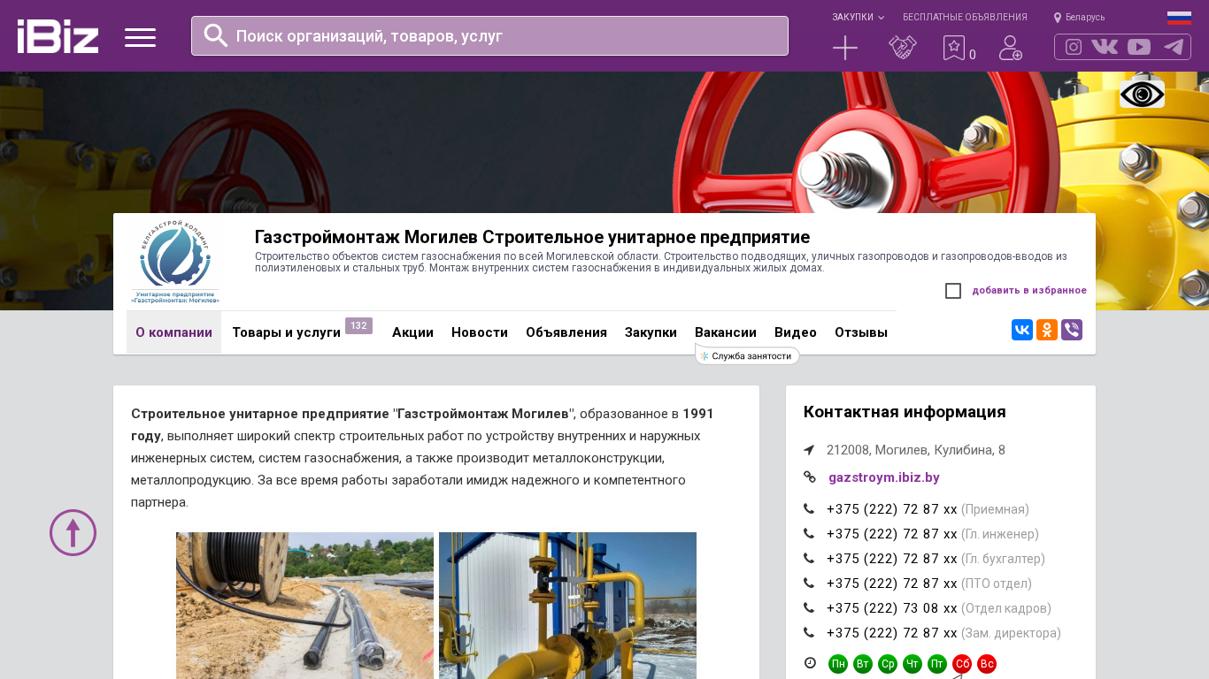Toggle the eye accessibility view icon
The width and height of the screenshot is (1209, 679).
coord(1142,94)
